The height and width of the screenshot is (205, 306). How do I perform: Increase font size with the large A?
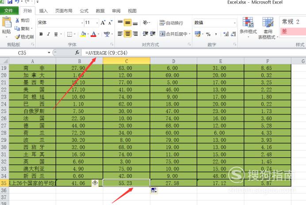click(x=103, y=23)
